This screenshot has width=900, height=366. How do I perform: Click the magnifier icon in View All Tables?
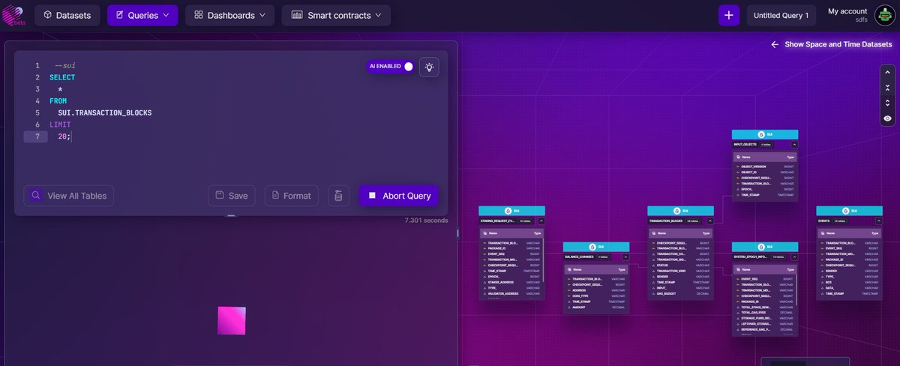[x=35, y=196]
